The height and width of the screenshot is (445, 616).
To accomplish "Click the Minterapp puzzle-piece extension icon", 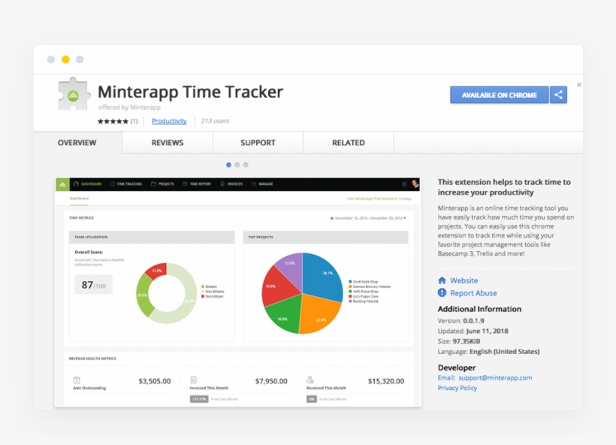I will 74,94.
